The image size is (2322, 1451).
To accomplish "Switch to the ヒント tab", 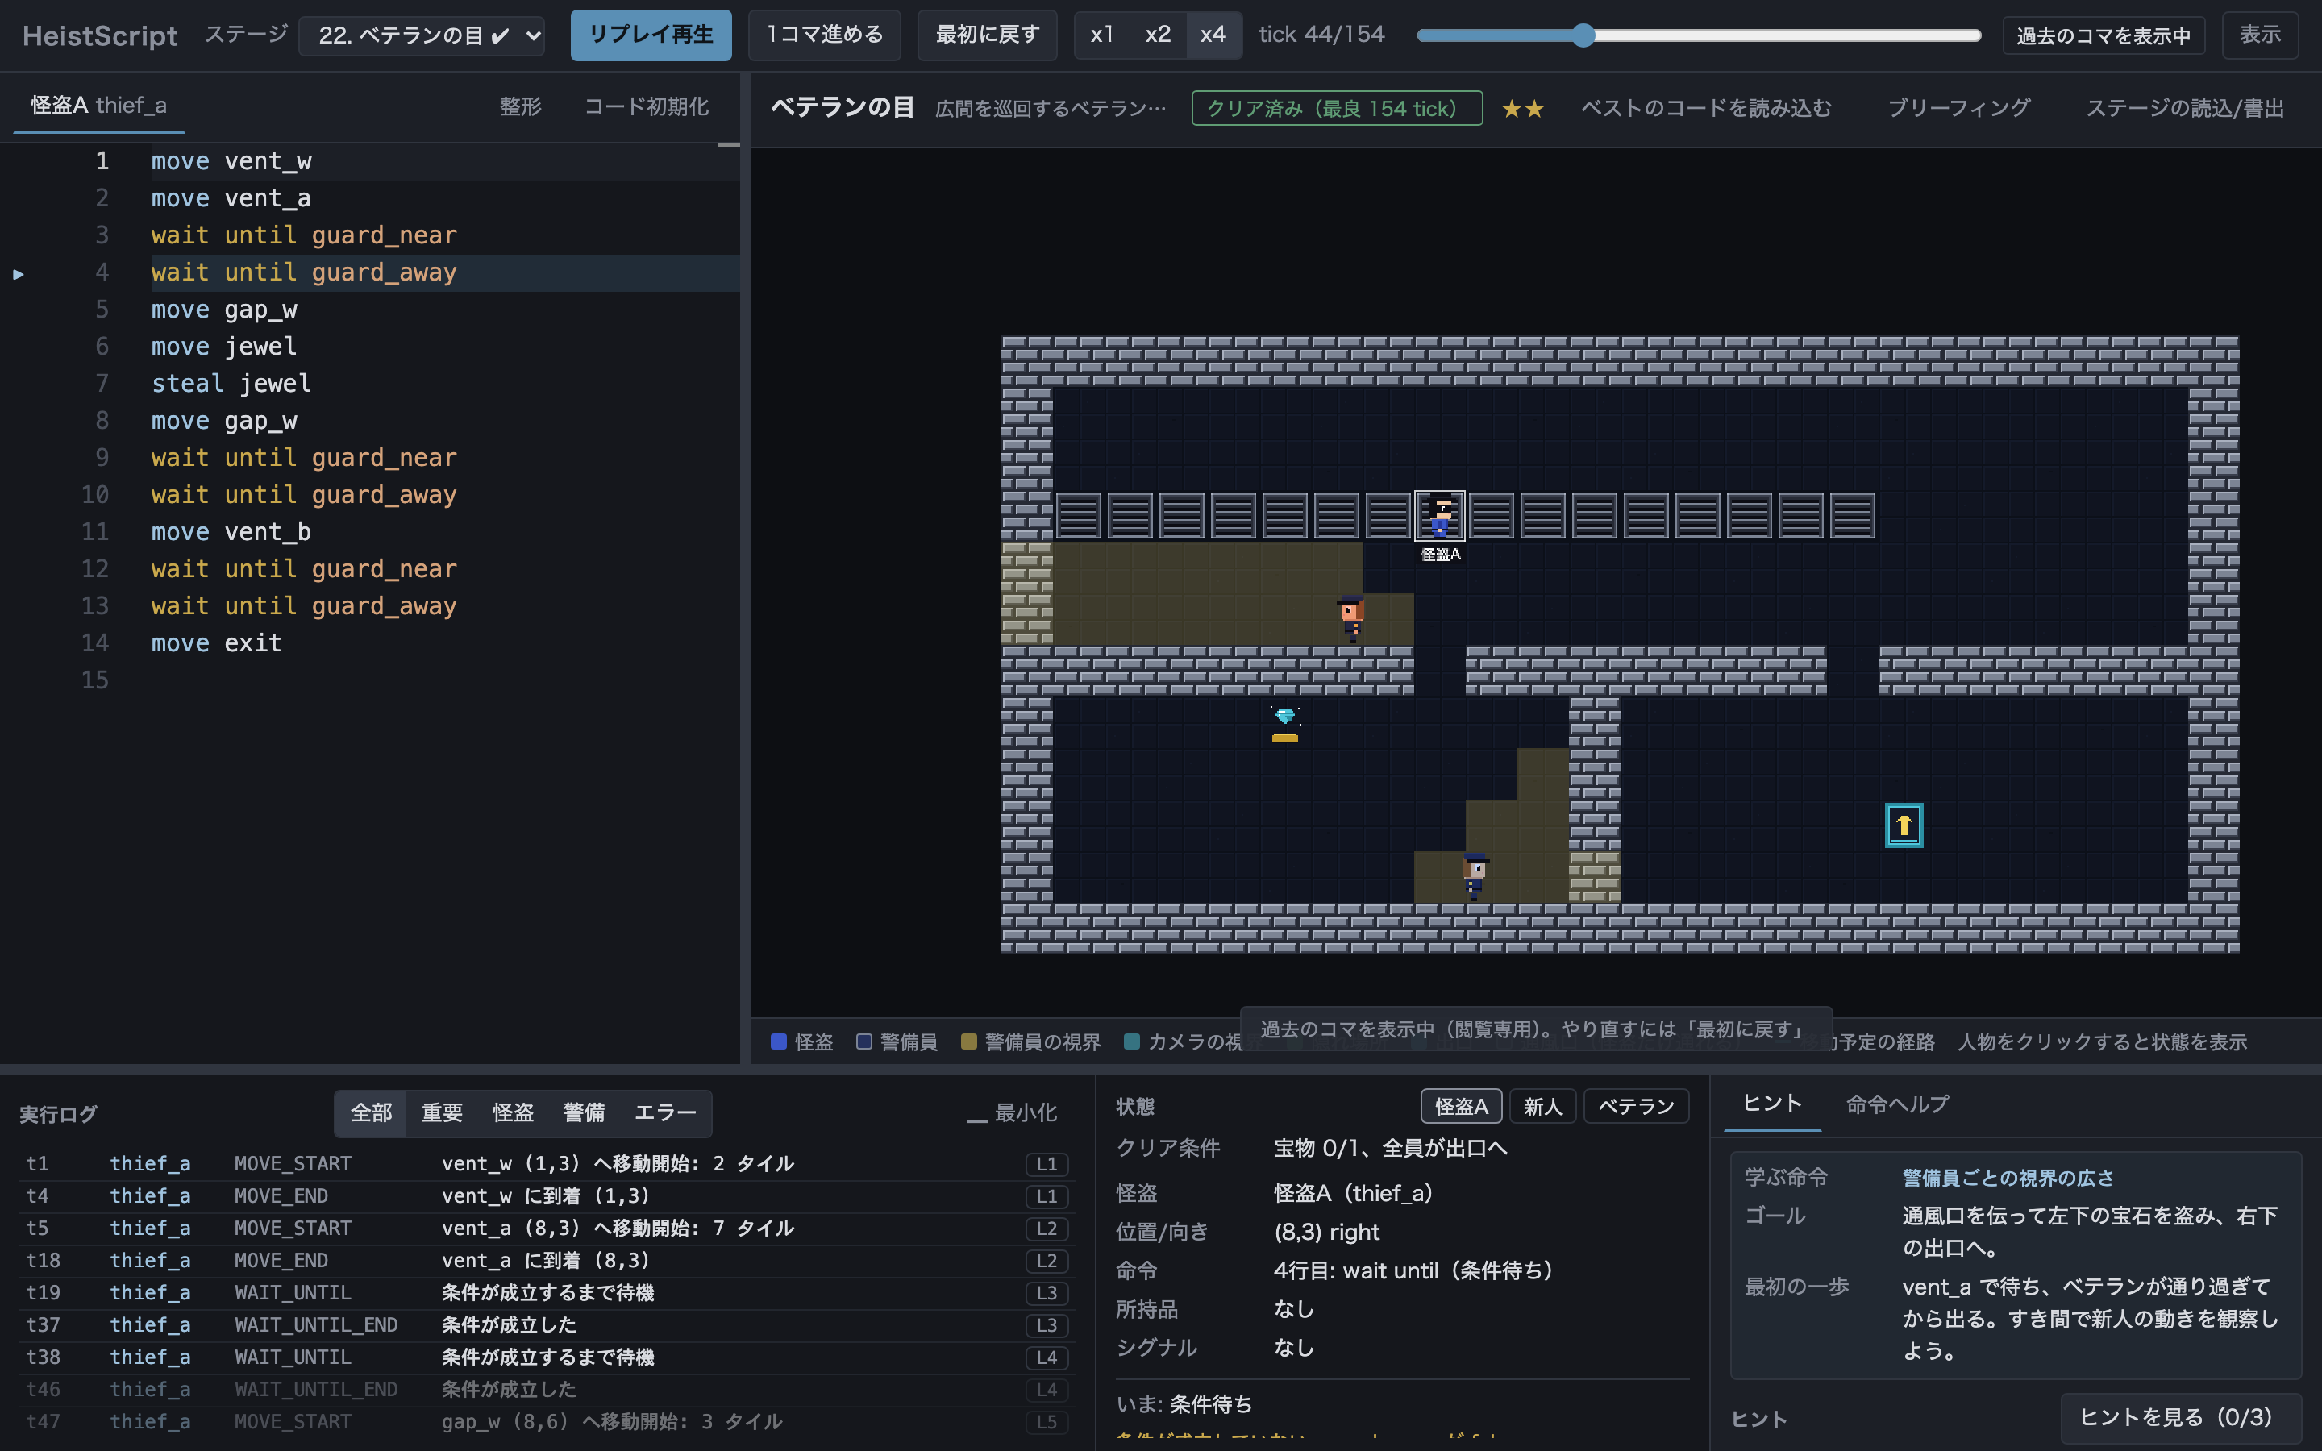I will tap(1772, 1104).
